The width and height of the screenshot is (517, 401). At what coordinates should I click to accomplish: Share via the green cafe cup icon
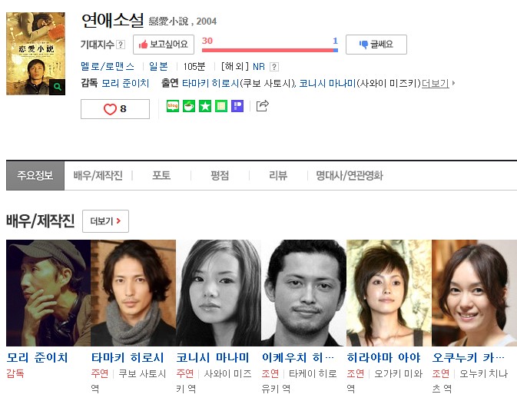(x=189, y=106)
